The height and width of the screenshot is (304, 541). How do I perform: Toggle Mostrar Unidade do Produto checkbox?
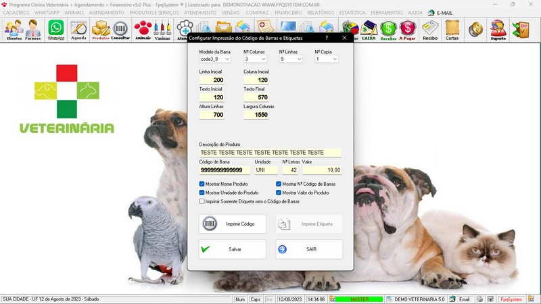[202, 193]
